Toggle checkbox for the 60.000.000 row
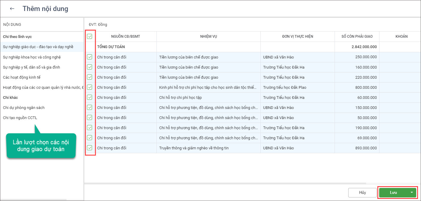The height and width of the screenshot is (201, 421). pyautogui.click(x=90, y=97)
